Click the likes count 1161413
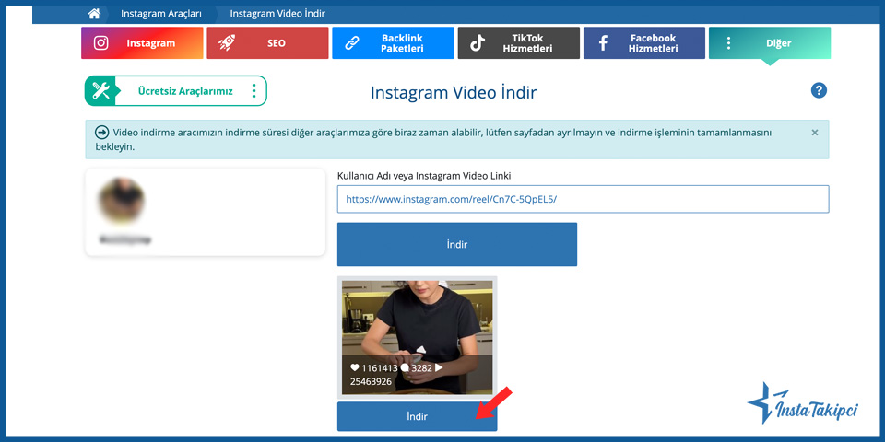The width and height of the screenshot is (885, 442). click(379, 368)
